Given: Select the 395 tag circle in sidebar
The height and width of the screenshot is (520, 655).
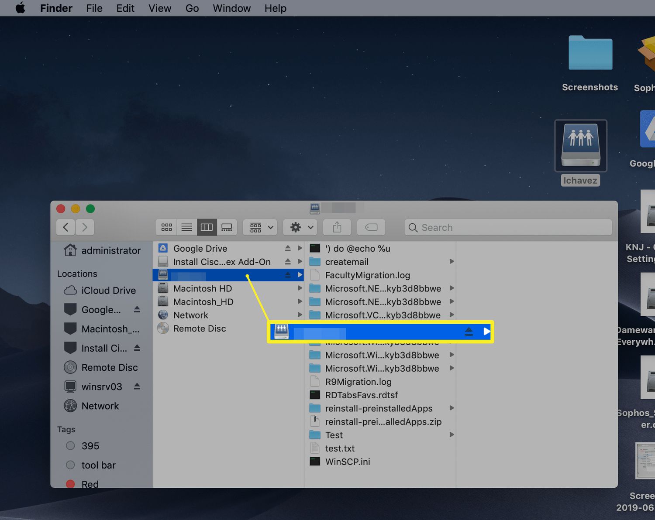Looking at the screenshot, I should pyautogui.click(x=70, y=446).
